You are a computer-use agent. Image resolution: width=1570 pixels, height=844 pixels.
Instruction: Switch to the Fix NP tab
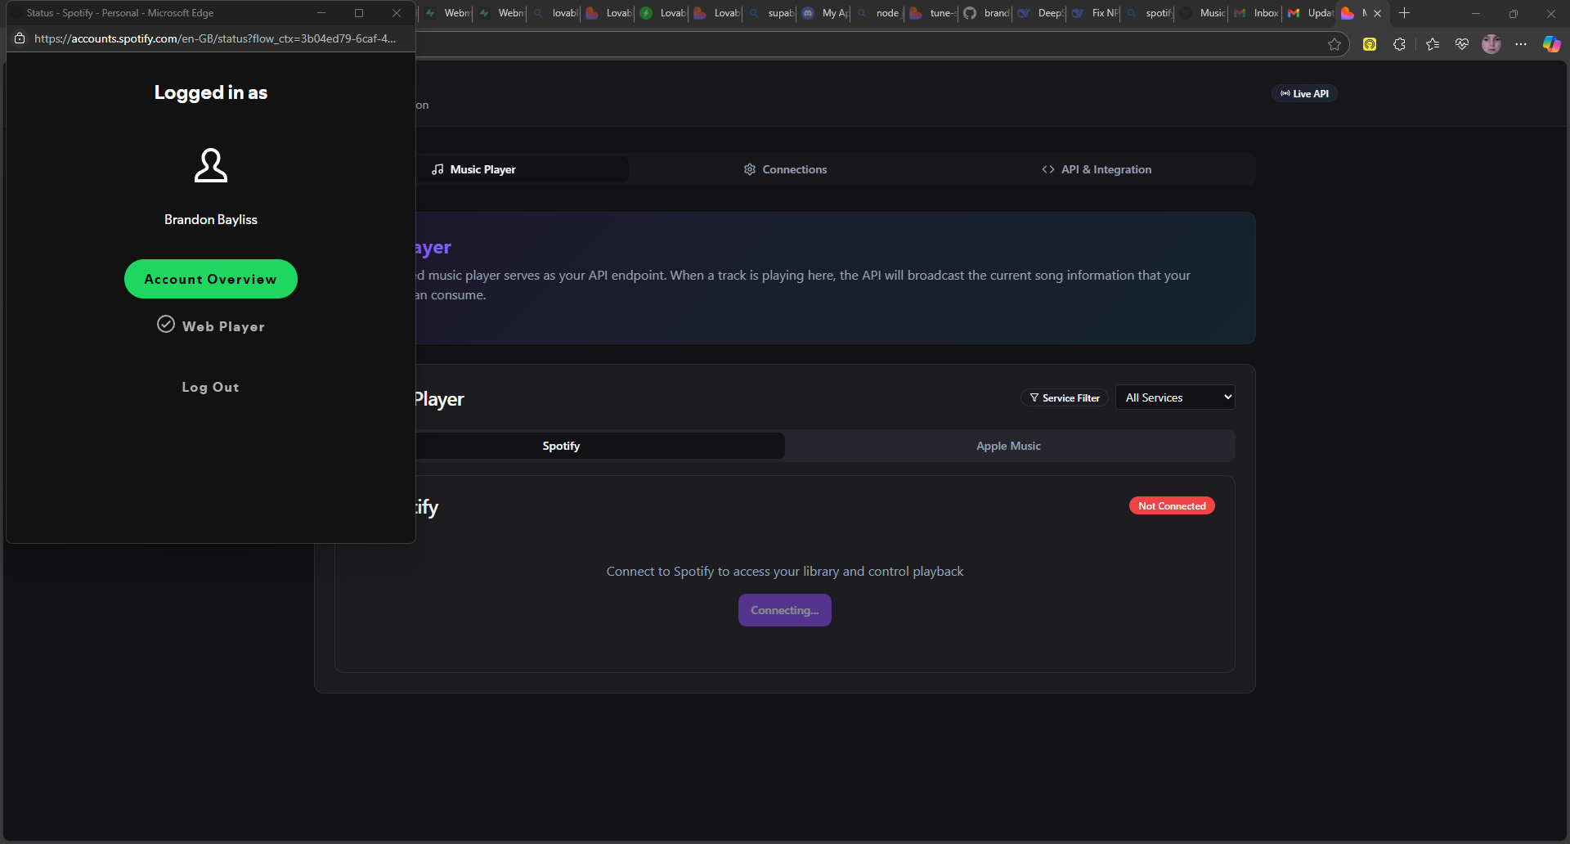tap(1095, 13)
